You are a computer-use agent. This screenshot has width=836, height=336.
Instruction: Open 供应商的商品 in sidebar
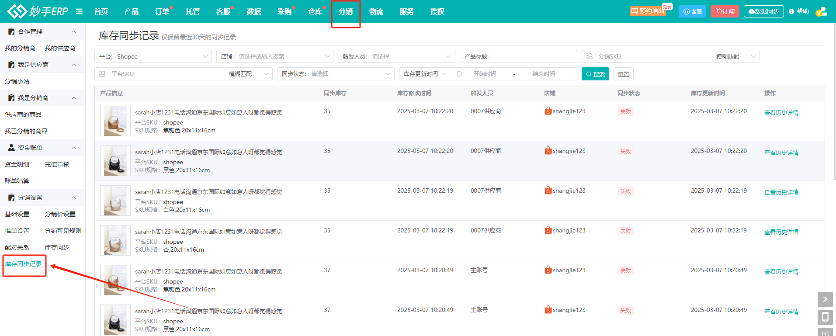(x=23, y=114)
